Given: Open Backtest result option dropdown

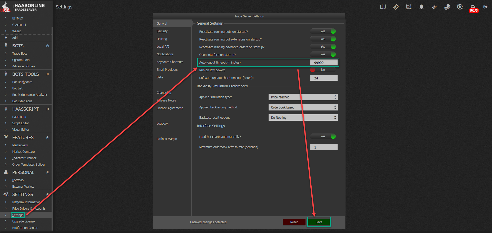Looking at the screenshot, I should point(303,117).
